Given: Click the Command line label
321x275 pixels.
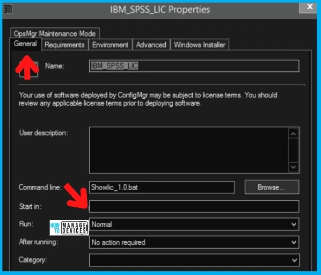Looking at the screenshot, I should [x=40, y=187].
